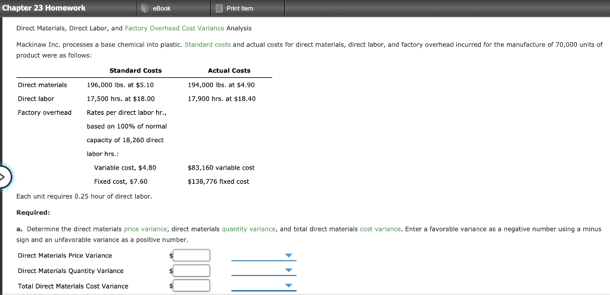The image size is (610, 295).
Task: Click the cell '196,000 lbs. at $5.10'
Action: (x=120, y=85)
